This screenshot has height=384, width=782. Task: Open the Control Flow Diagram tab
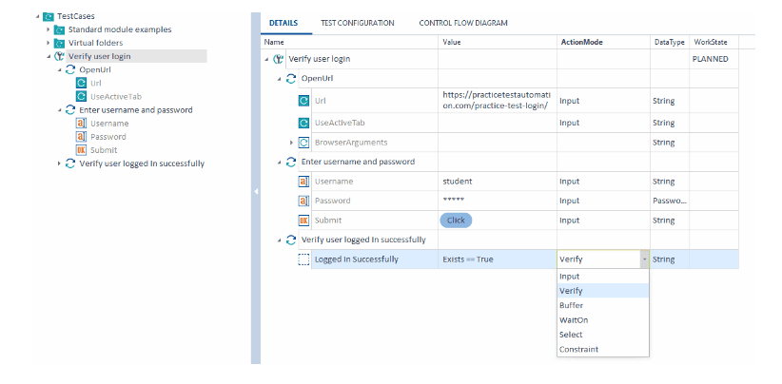[463, 23]
